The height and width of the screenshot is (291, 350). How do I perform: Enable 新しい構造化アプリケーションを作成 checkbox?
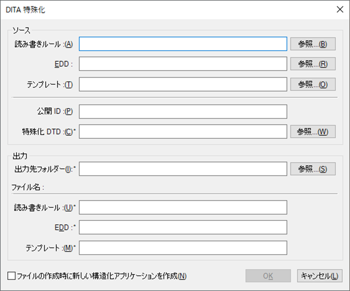(12, 276)
